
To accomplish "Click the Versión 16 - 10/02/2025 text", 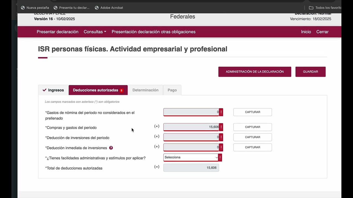I will tap(54, 19).
